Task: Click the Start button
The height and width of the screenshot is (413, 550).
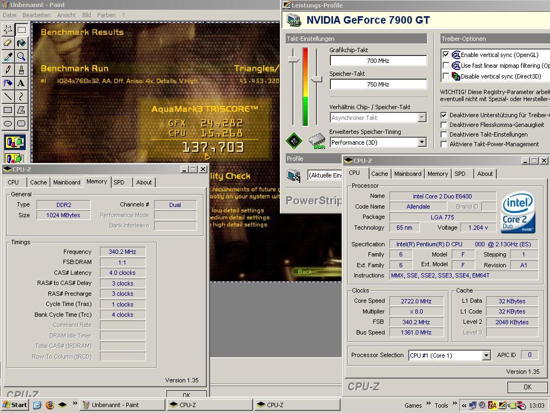Action: pos(15,405)
